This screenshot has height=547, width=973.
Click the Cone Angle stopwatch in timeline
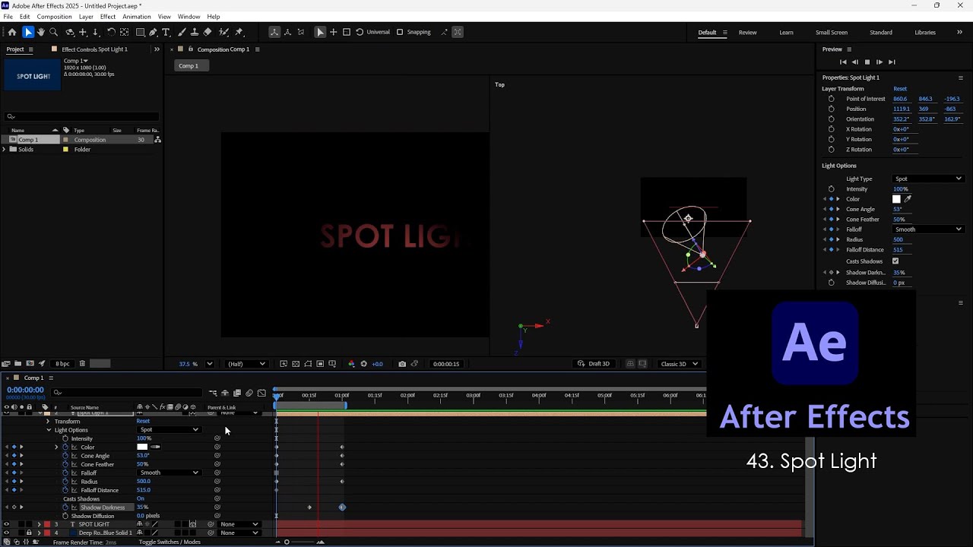(65, 456)
